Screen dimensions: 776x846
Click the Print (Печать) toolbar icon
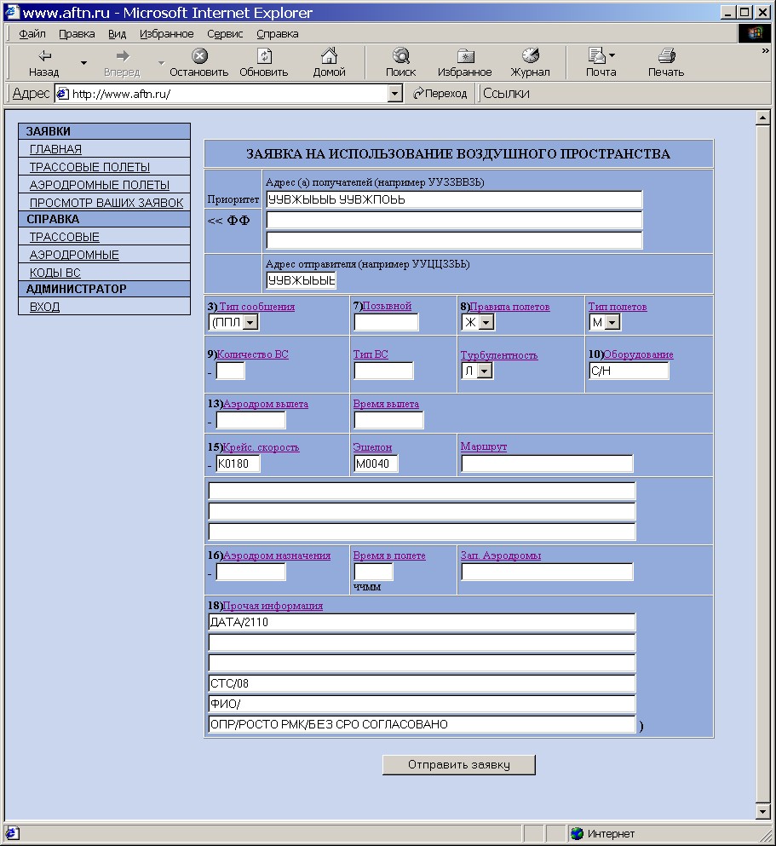coord(666,57)
